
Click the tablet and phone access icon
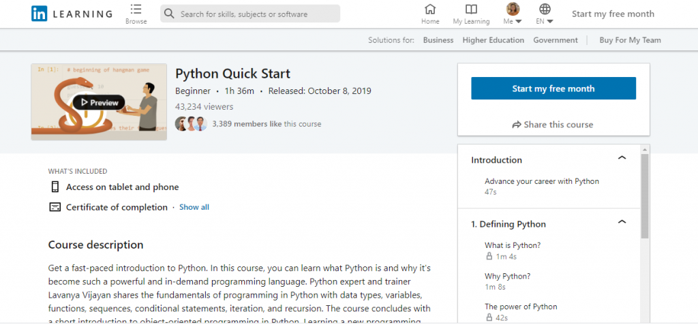(55, 187)
